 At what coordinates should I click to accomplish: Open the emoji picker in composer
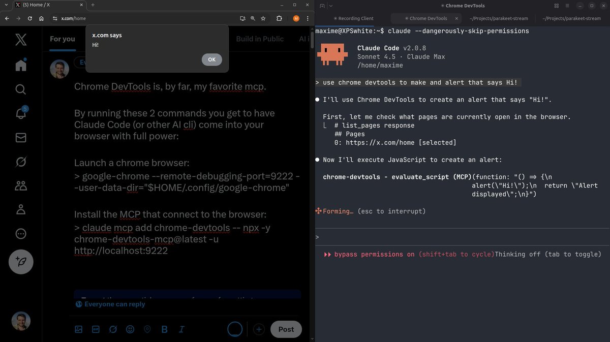click(x=130, y=329)
